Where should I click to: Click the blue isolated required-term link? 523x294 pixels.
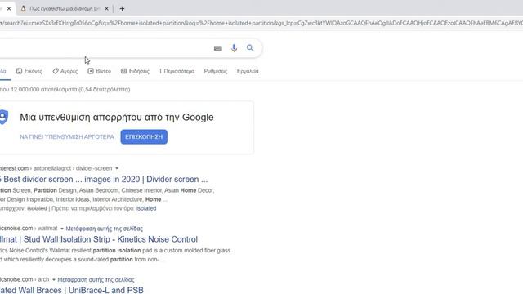tap(146, 208)
